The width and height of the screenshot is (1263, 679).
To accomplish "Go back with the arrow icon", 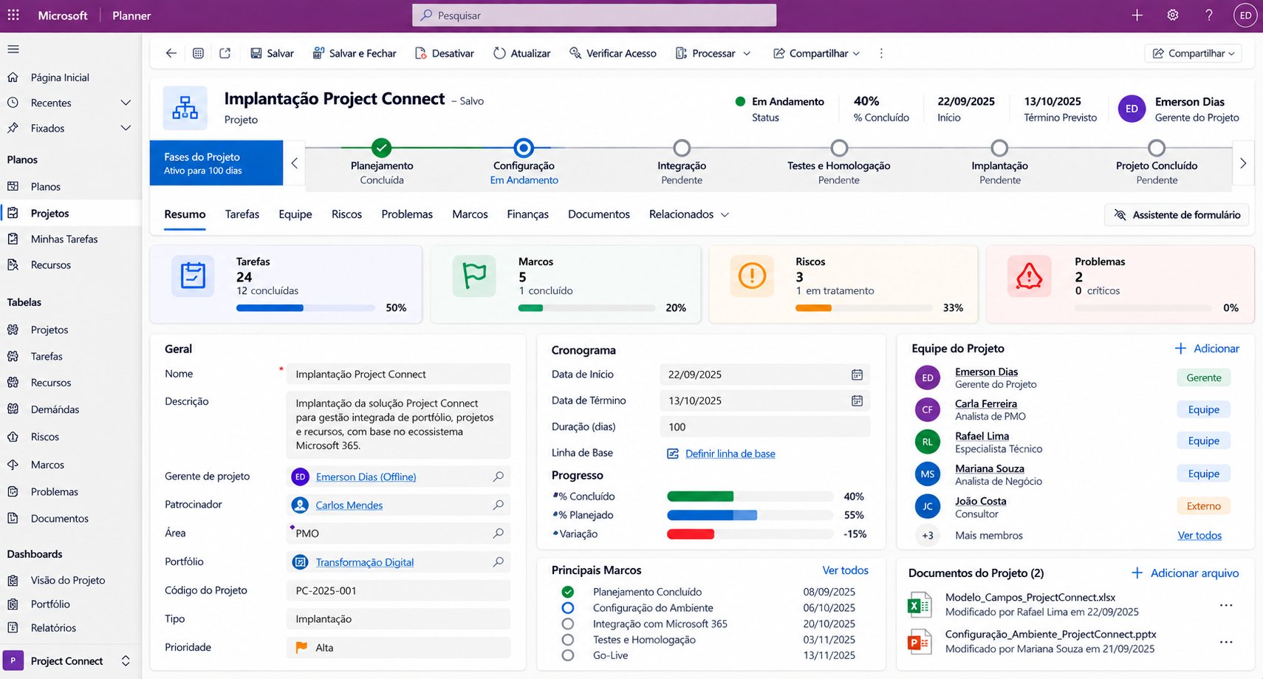I will pyautogui.click(x=171, y=53).
